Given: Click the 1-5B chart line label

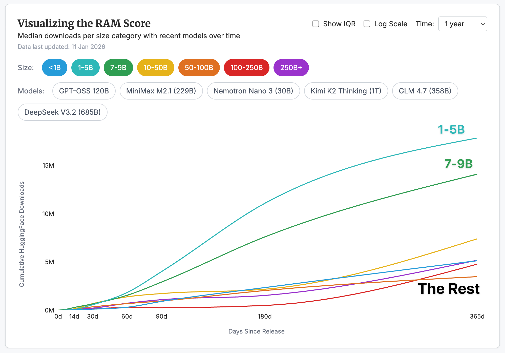Looking at the screenshot, I should pyautogui.click(x=451, y=129).
